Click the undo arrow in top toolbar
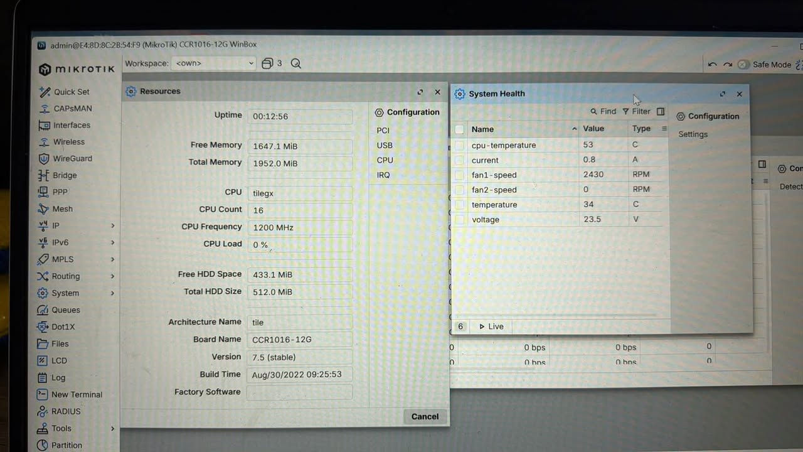 pos(712,64)
